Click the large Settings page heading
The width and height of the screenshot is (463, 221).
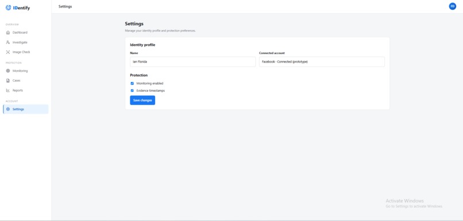(x=134, y=24)
